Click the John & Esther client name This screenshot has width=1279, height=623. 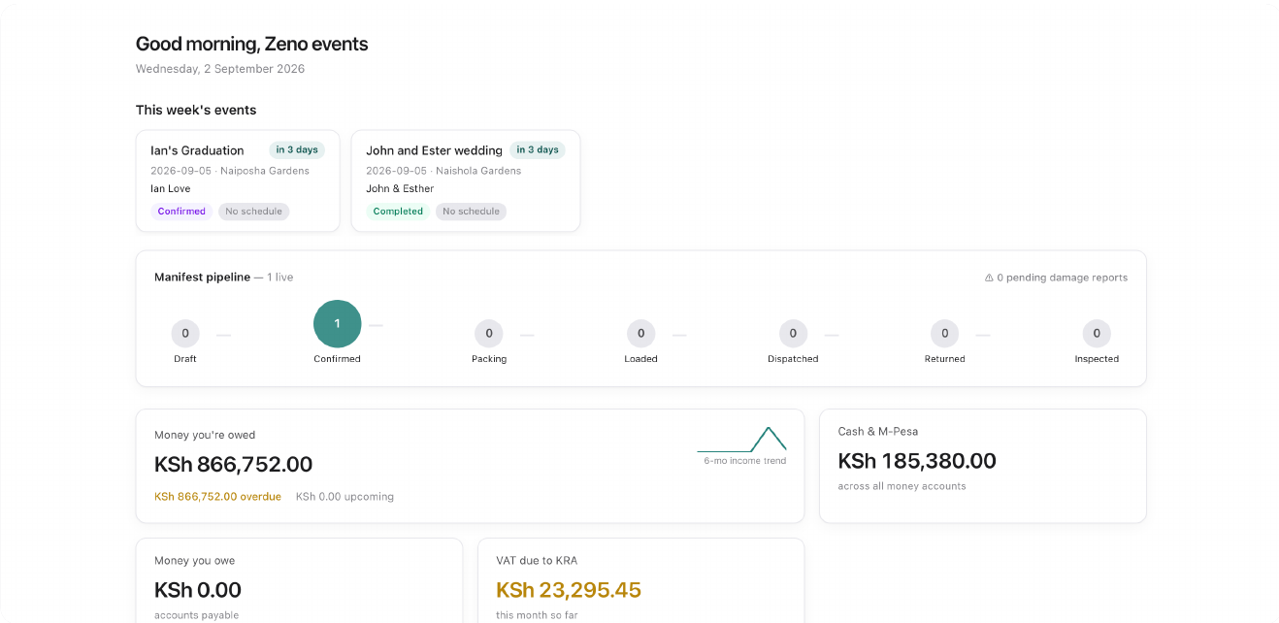click(400, 189)
